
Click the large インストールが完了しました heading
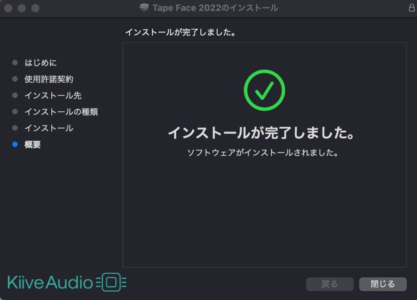coord(261,133)
